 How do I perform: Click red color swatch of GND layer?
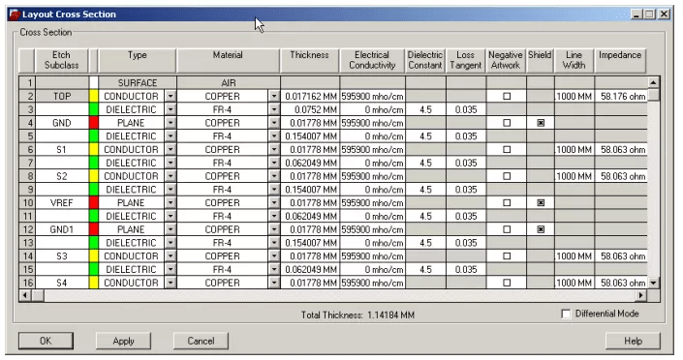pos(93,123)
